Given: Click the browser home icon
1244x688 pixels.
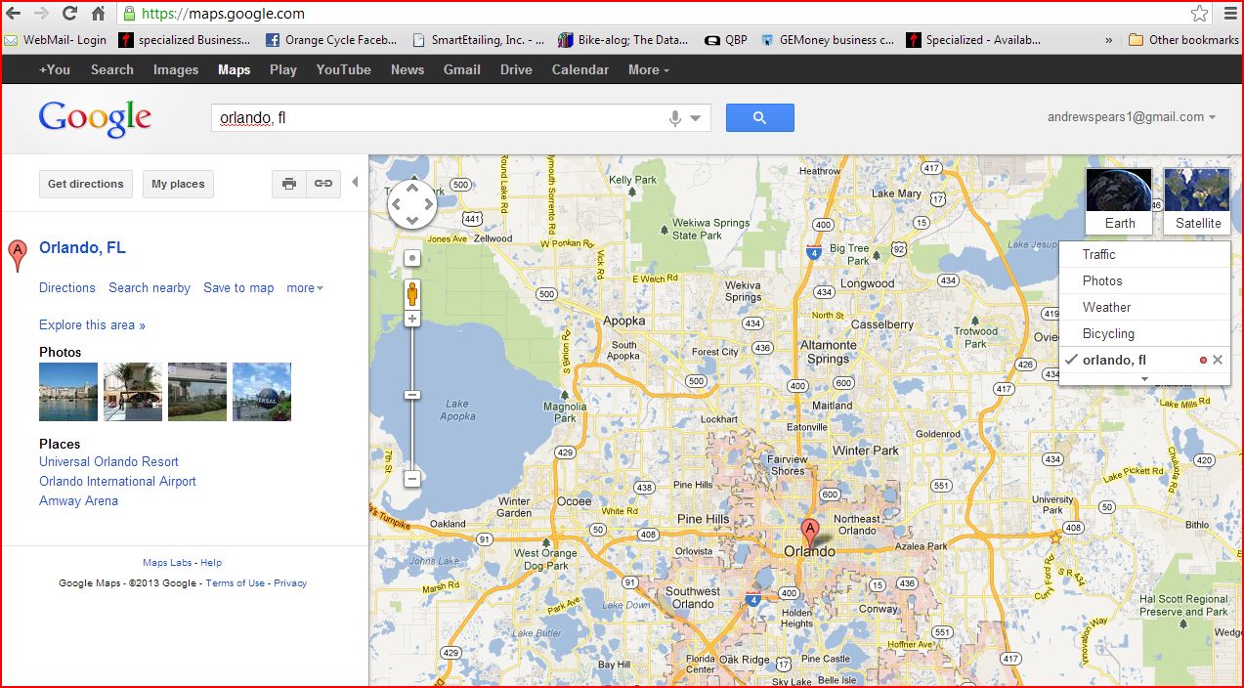Looking at the screenshot, I should pos(96,15).
